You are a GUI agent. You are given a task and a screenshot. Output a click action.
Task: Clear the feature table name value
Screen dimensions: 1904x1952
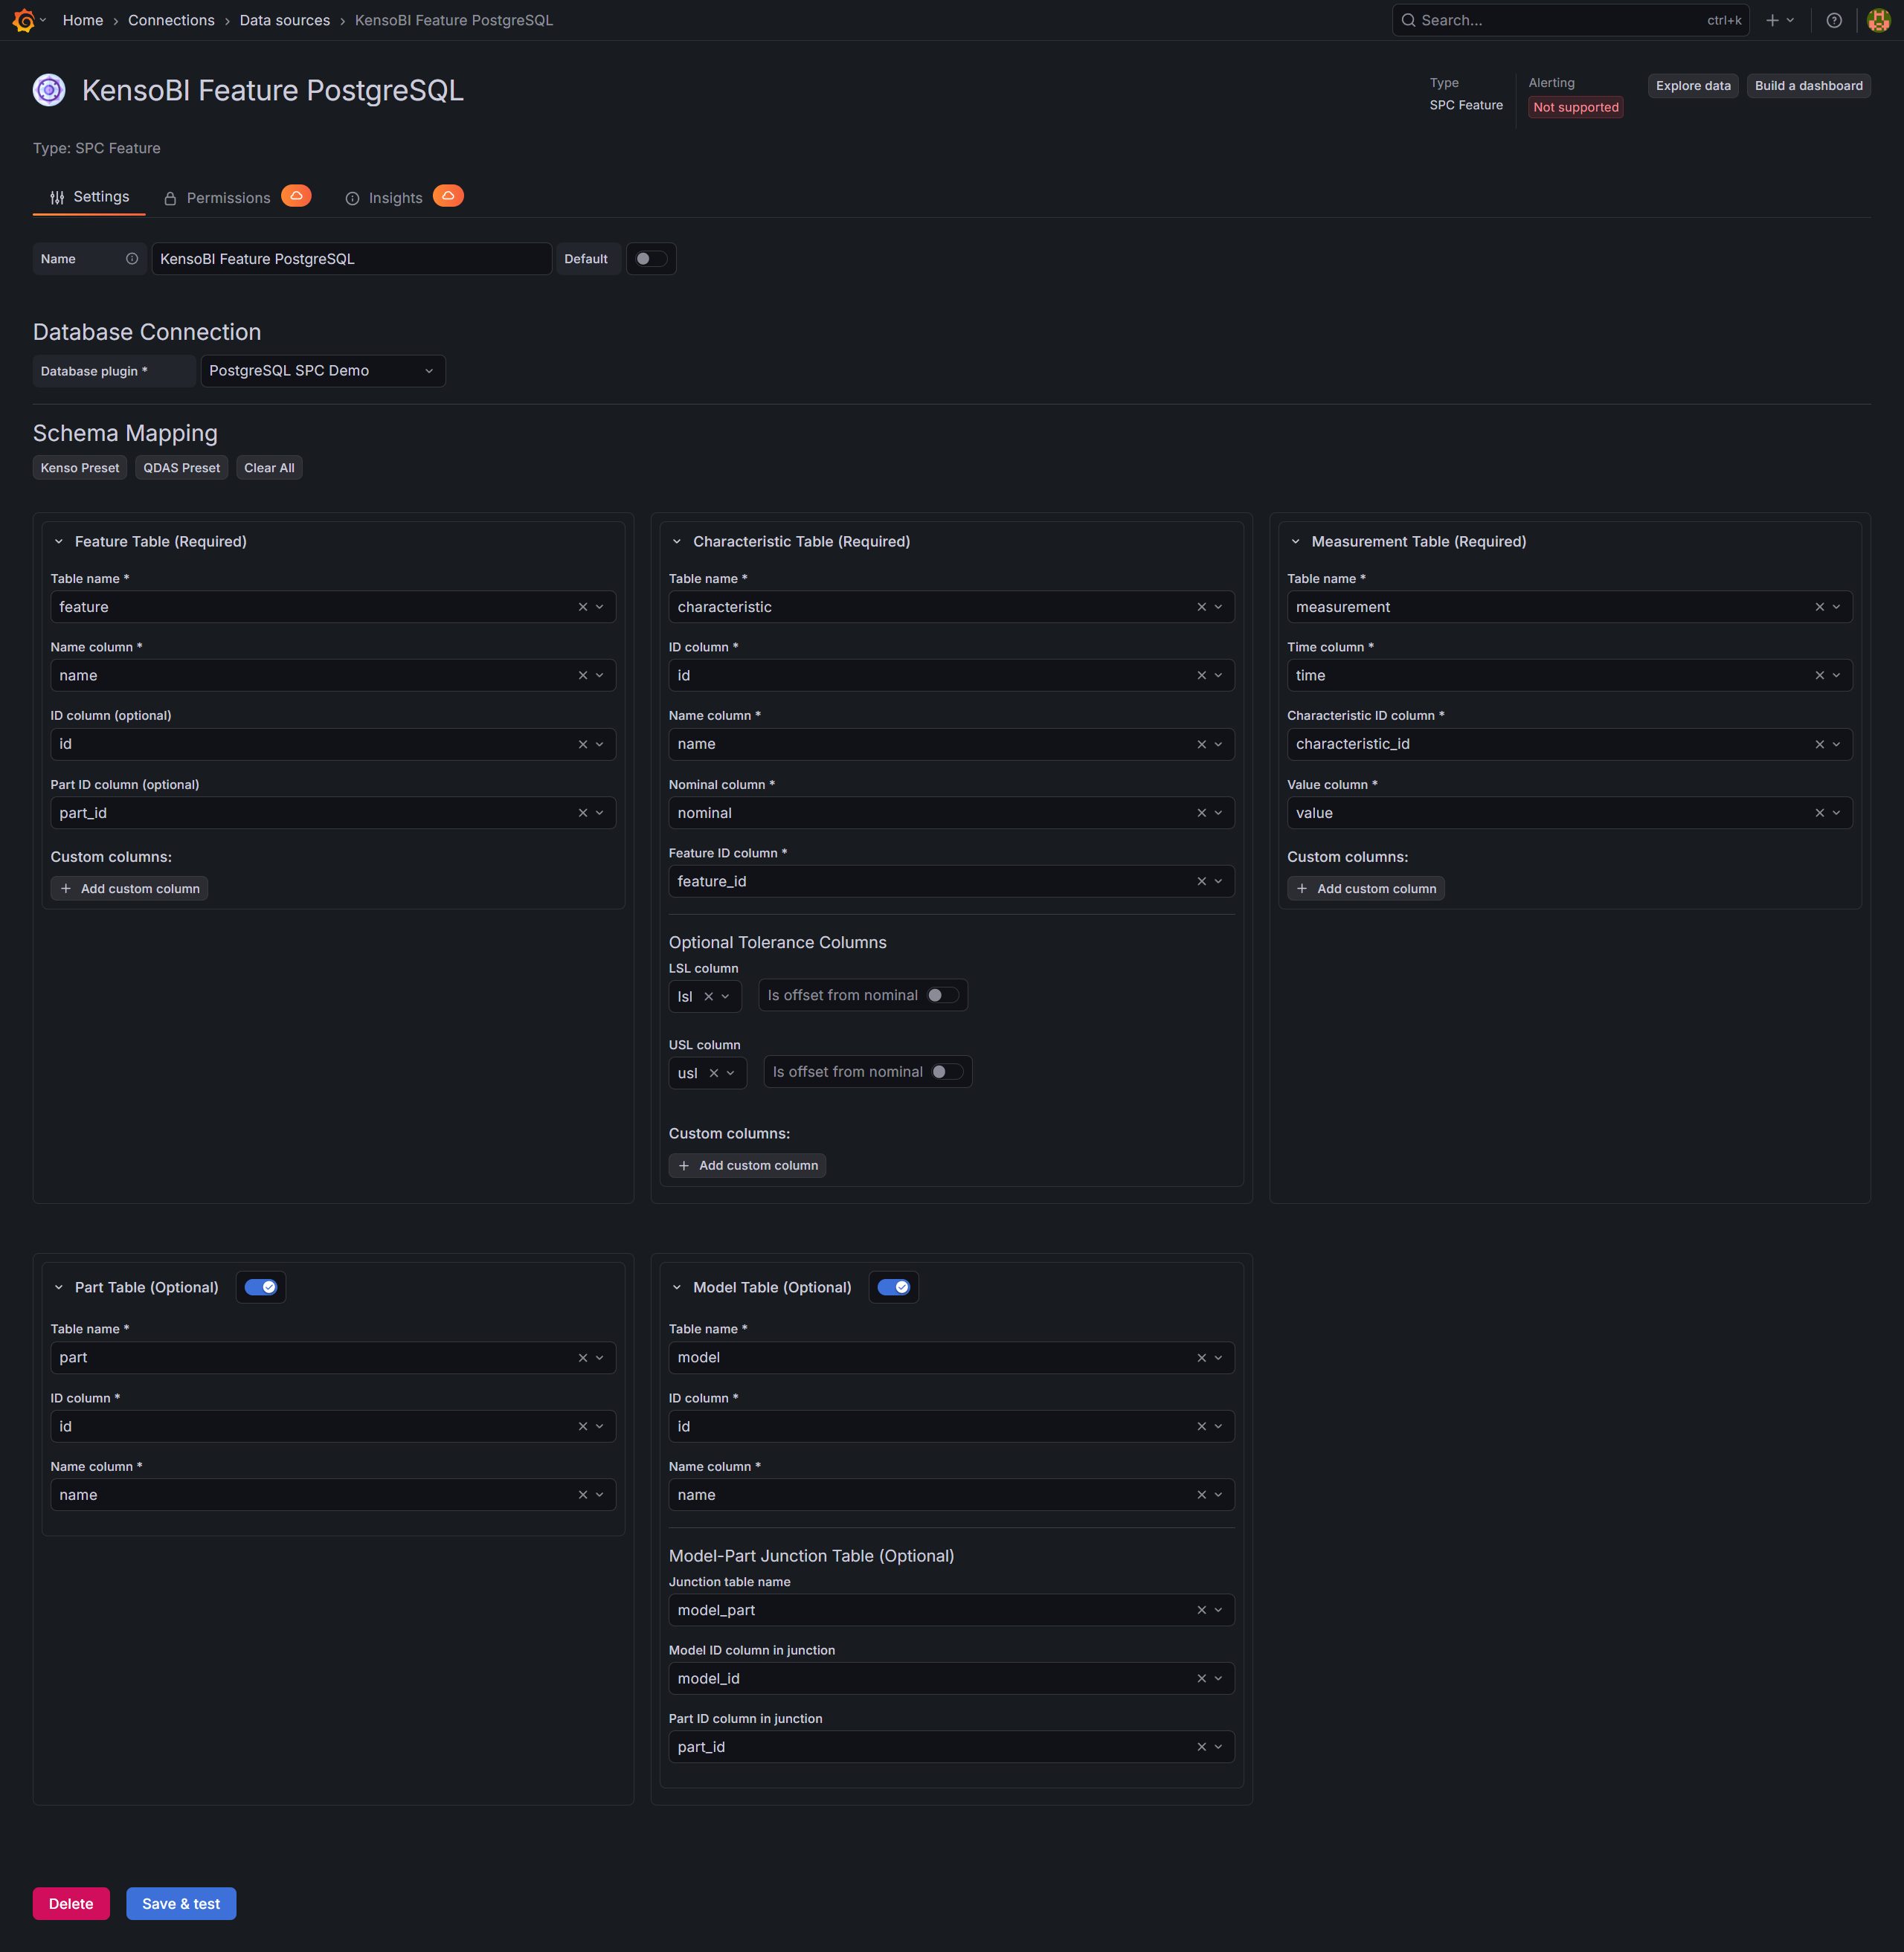(583, 607)
